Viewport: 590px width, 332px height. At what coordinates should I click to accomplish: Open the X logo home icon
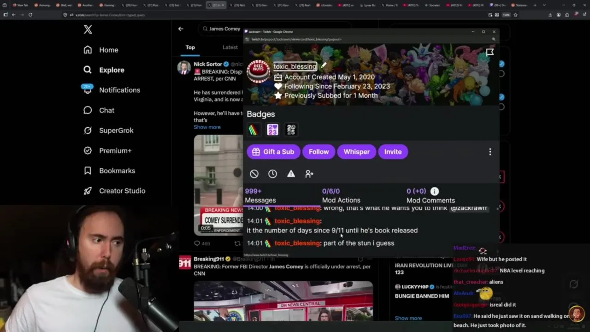[88, 30]
